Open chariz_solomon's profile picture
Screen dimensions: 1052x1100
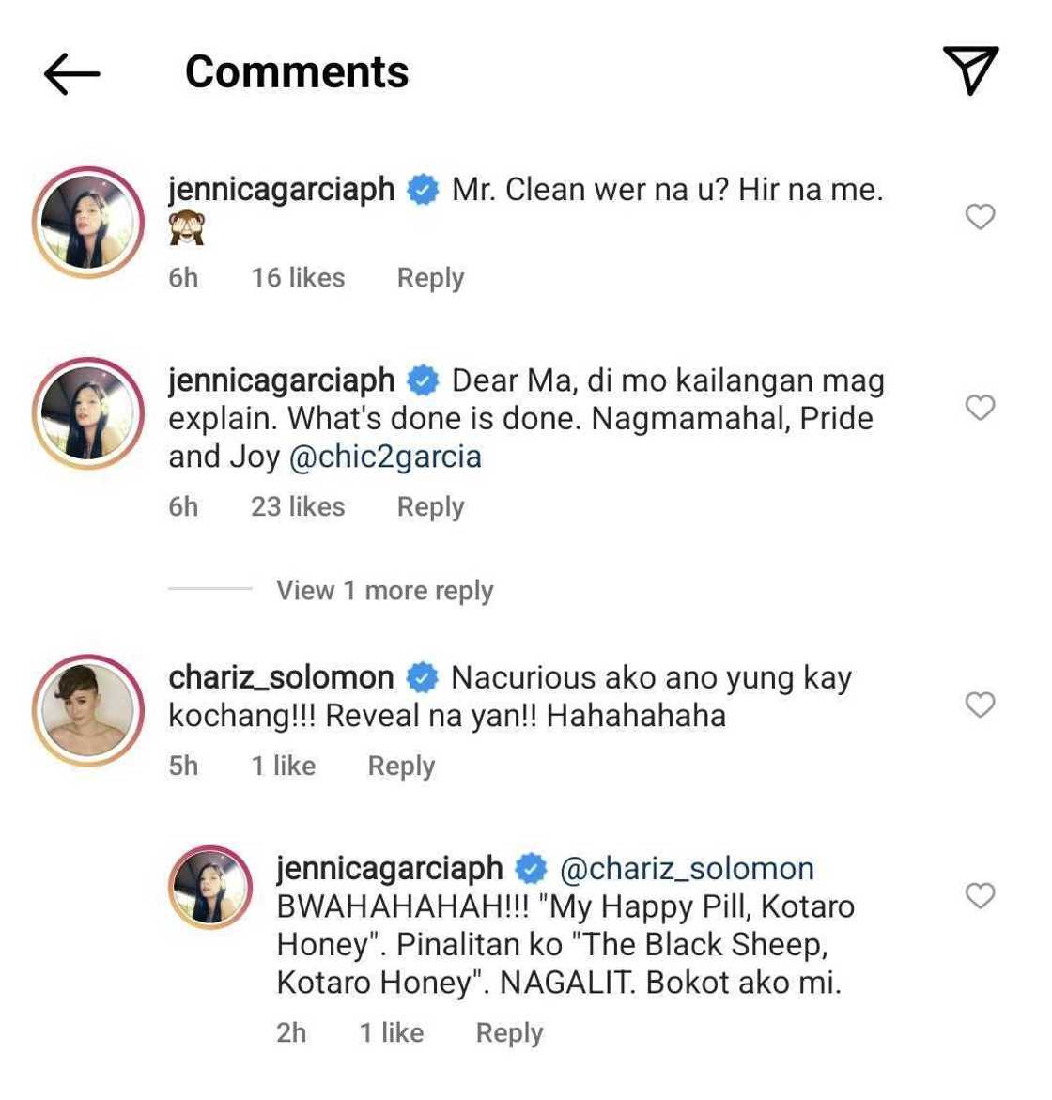pos(88,710)
